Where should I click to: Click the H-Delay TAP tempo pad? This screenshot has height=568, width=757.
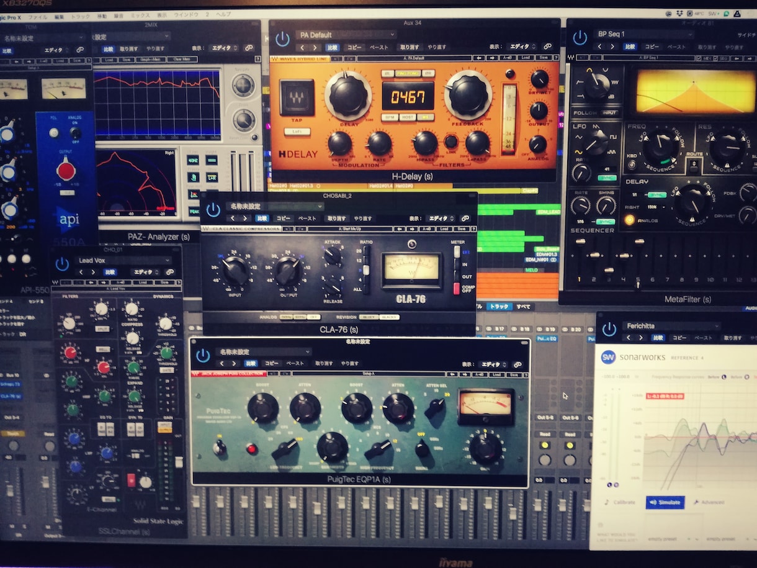click(x=297, y=98)
